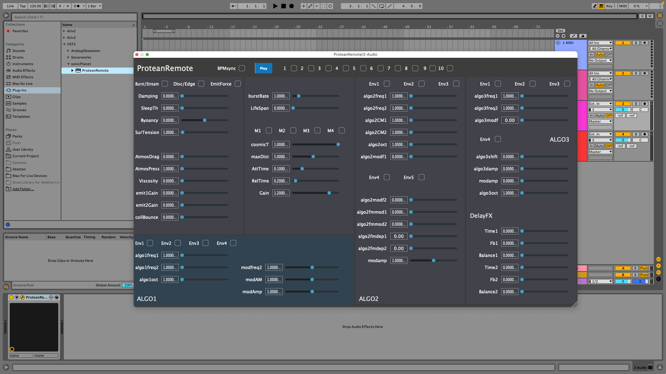Jump to Next Locator arrow
666x374 pixels.
pyautogui.click(x=563, y=36)
